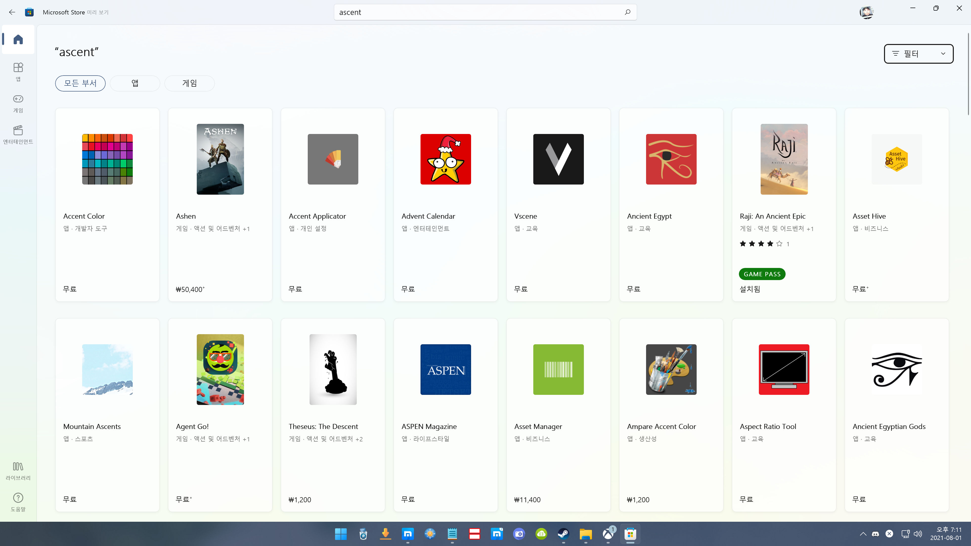971x546 pixels.
Task: Click the back arrow in title bar
Action: 12,12
